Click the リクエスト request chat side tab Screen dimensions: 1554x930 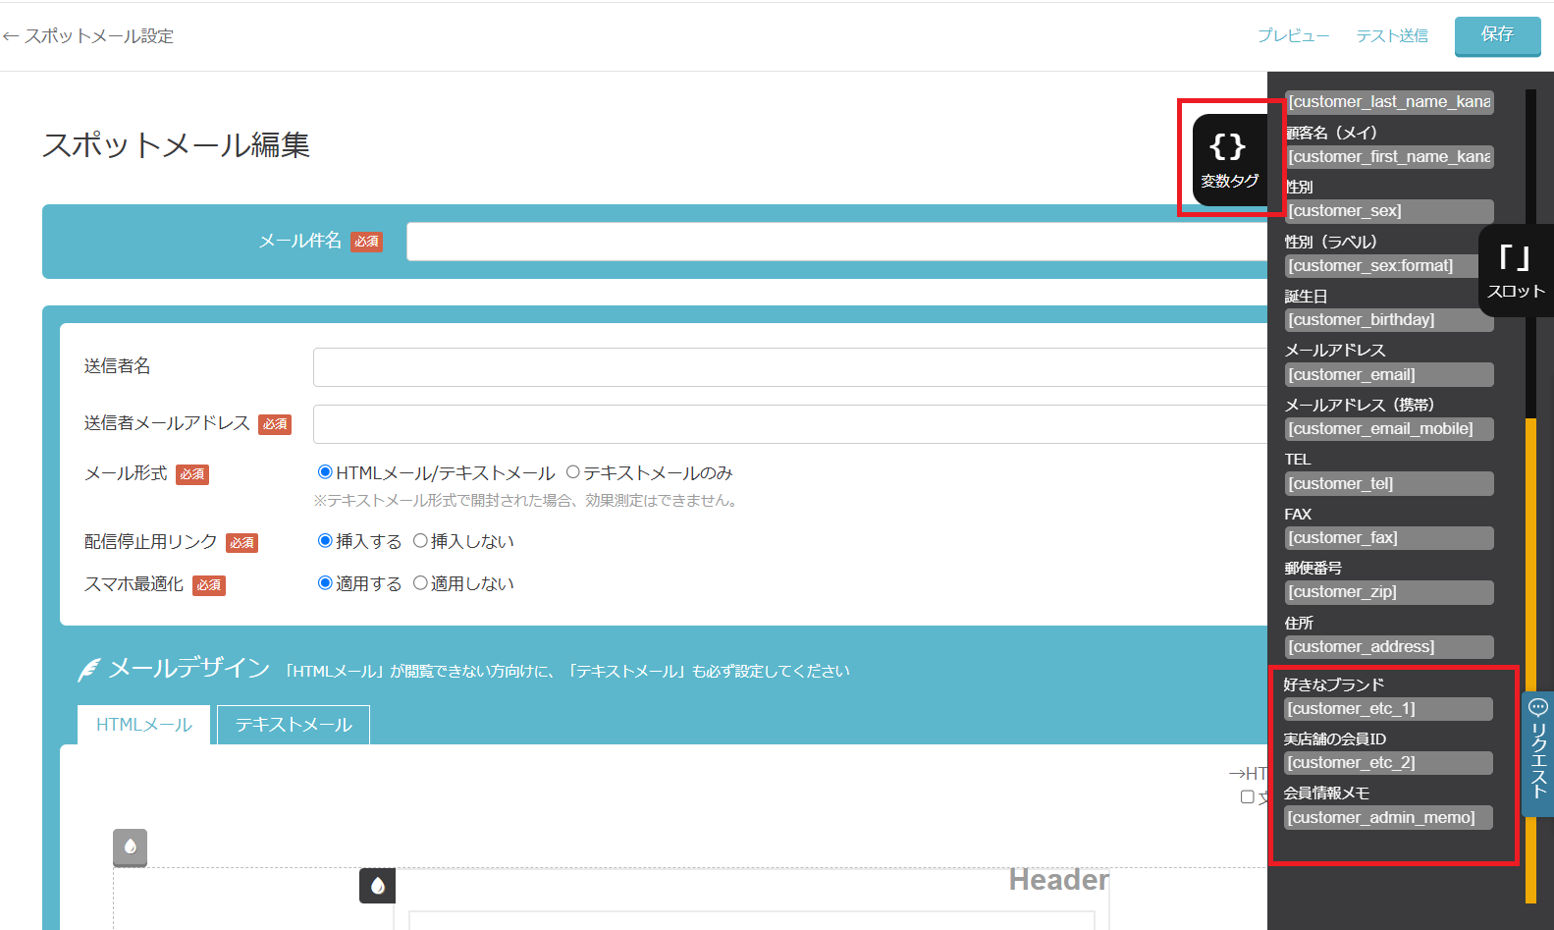1537,753
